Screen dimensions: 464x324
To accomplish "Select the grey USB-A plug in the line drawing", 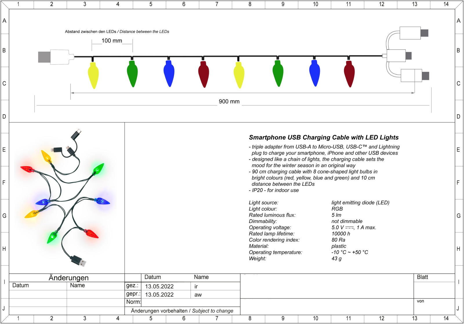I will (x=44, y=57).
